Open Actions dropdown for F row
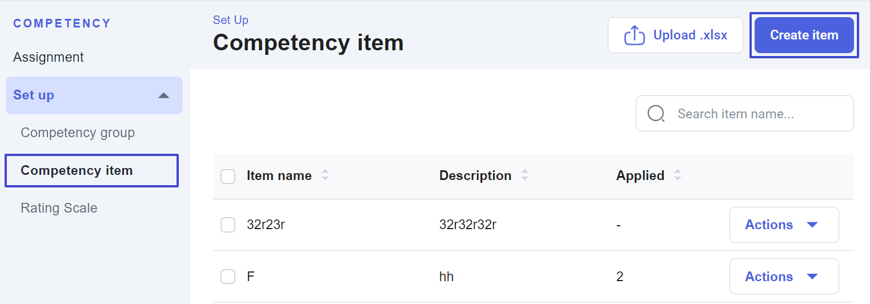 [783, 277]
